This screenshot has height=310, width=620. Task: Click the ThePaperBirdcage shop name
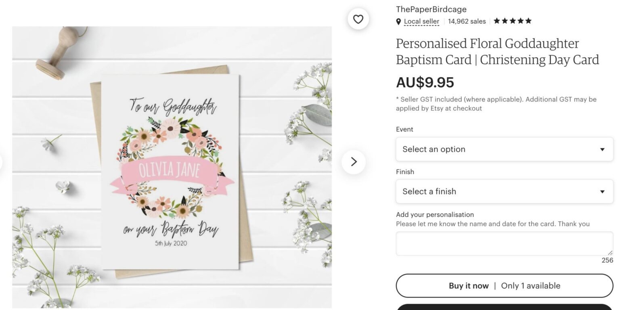point(431,9)
